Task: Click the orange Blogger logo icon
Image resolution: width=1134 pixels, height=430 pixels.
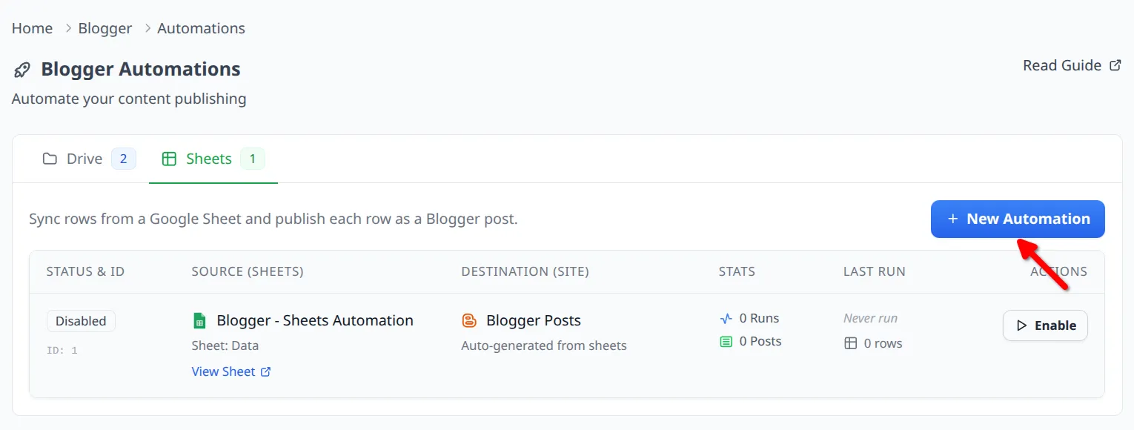Action: point(468,321)
